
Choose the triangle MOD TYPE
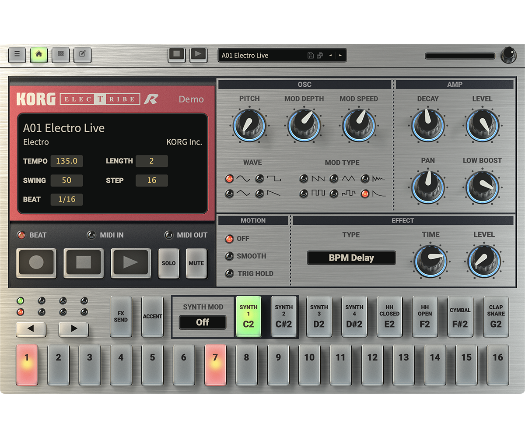(334, 179)
